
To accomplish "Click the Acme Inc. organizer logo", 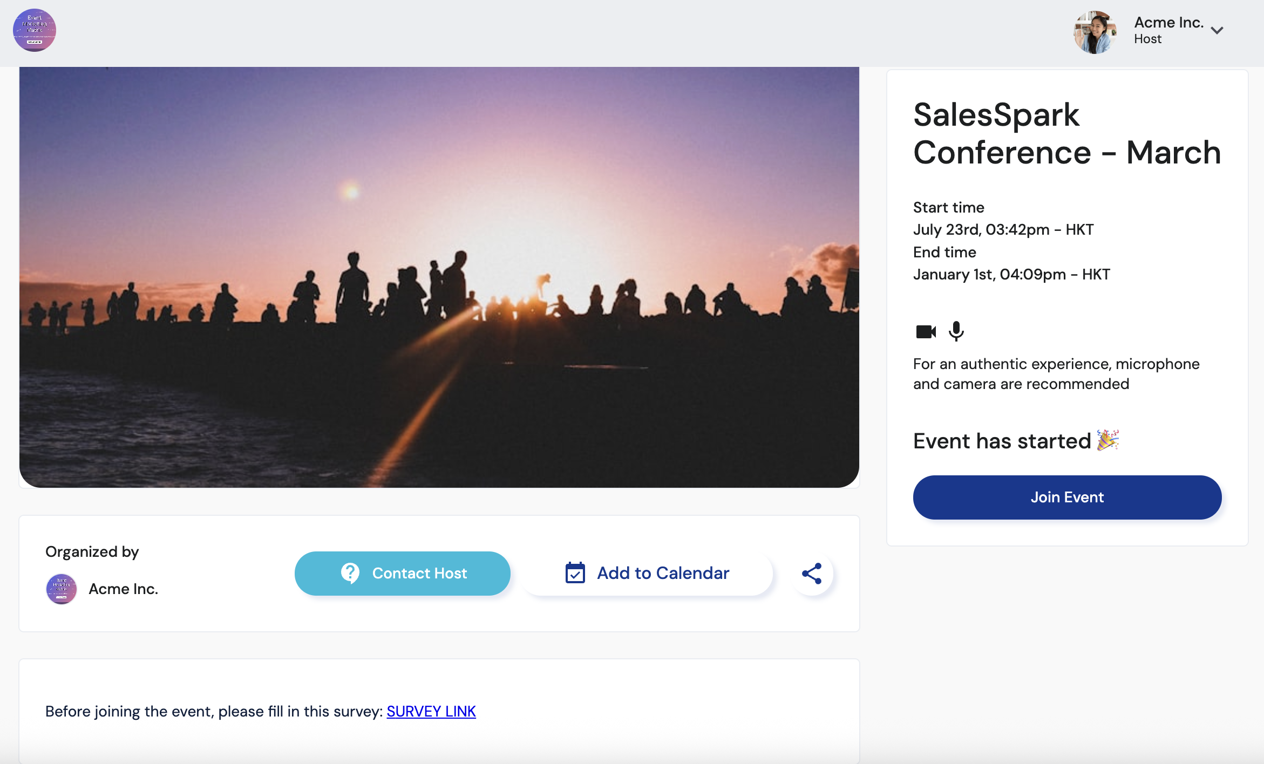I will click(62, 589).
